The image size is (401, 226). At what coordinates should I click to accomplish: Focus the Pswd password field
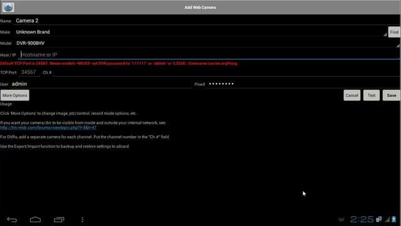tap(303, 84)
